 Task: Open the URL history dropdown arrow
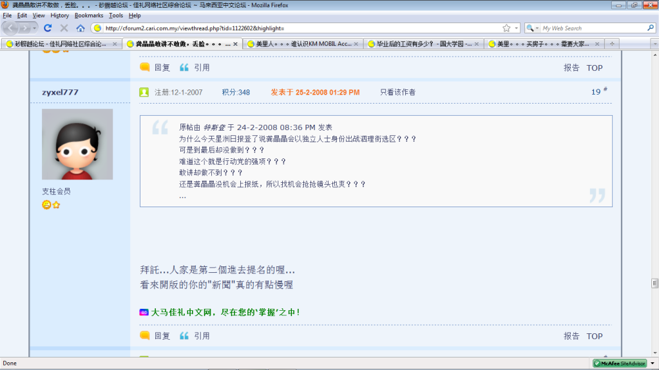point(516,28)
